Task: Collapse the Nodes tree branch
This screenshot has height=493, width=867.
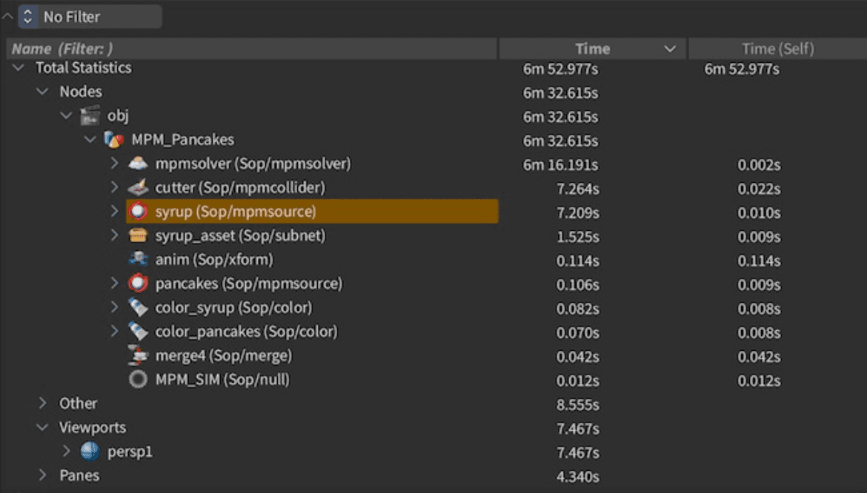Action: pos(42,92)
